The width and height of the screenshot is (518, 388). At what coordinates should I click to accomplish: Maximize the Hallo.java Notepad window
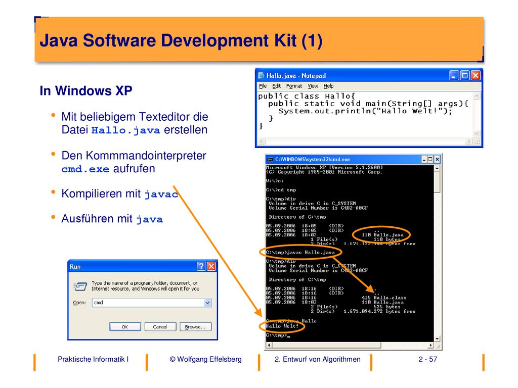(x=465, y=76)
